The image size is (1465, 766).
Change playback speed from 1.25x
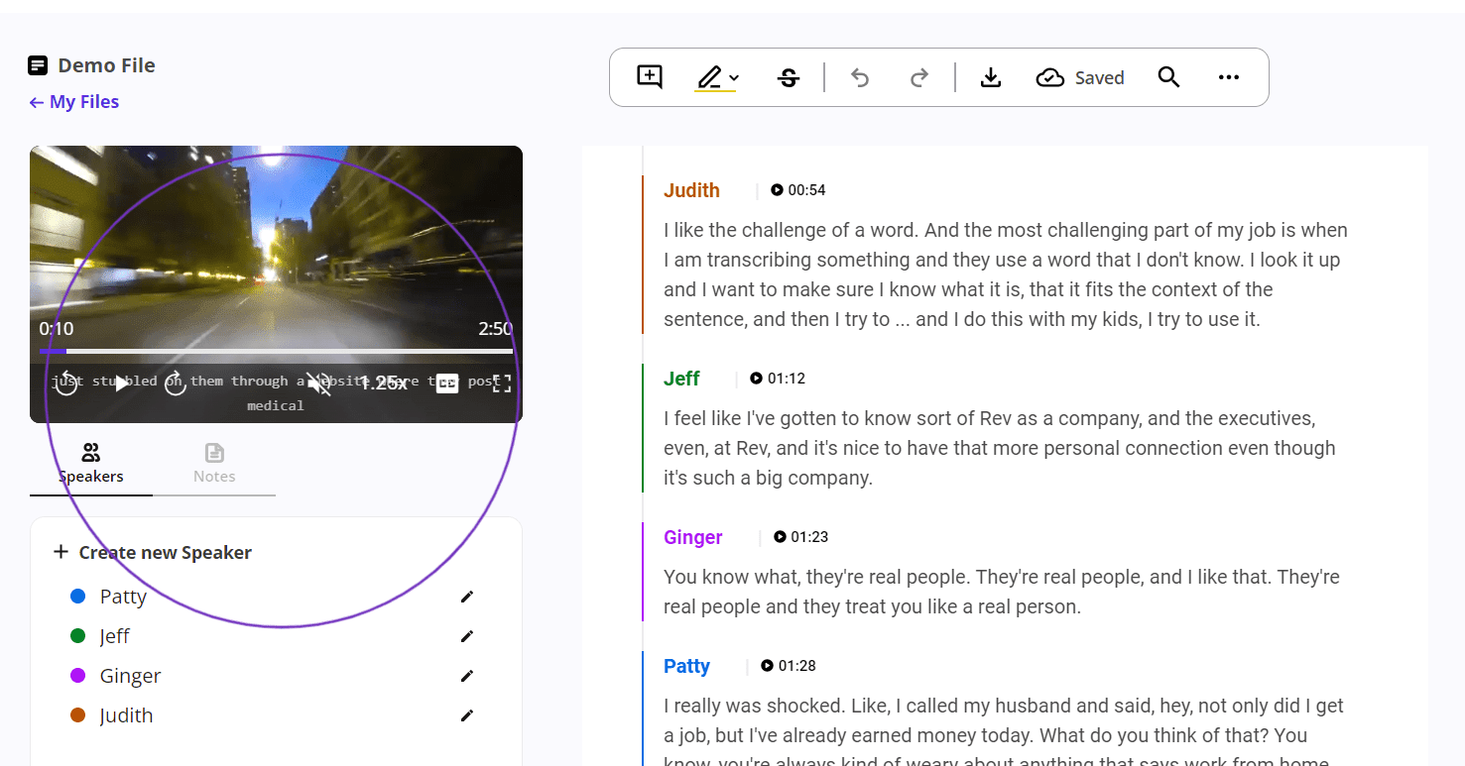387,382
